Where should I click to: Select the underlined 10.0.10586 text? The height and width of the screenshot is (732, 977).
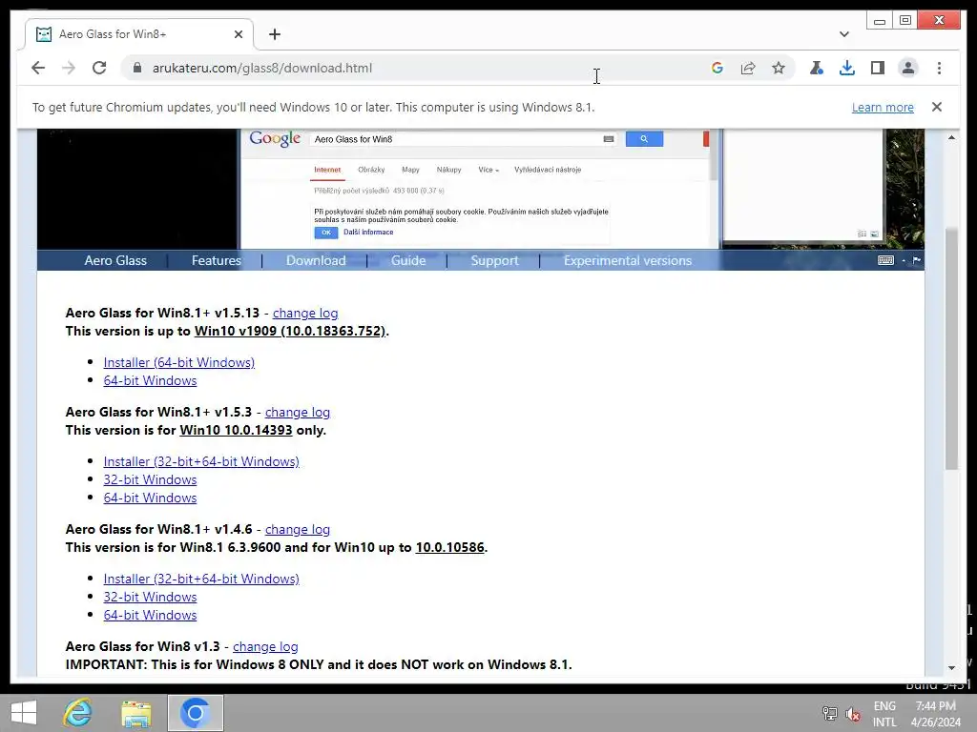point(450,547)
